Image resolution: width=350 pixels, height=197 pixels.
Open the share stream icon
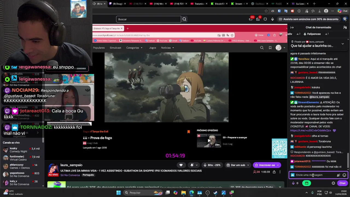click(x=274, y=172)
